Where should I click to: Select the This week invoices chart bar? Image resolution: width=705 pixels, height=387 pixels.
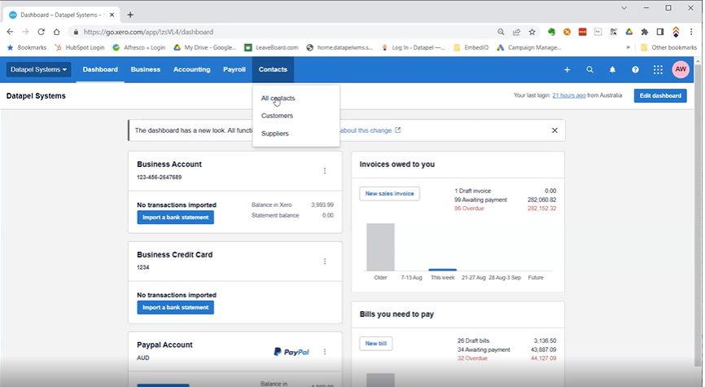point(442,270)
